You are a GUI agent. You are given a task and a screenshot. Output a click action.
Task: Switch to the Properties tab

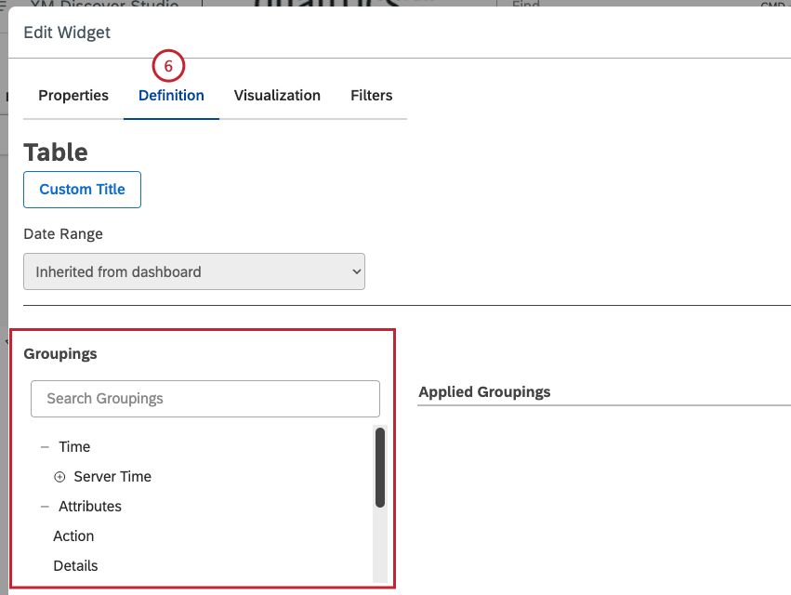pyautogui.click(x=73, y=95)
